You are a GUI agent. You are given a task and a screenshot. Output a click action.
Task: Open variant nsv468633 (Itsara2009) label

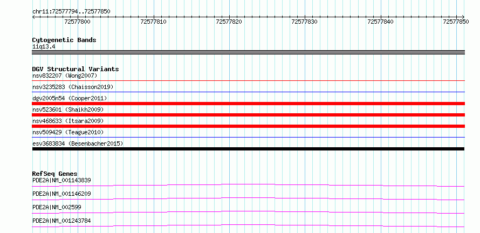(68, 121)
